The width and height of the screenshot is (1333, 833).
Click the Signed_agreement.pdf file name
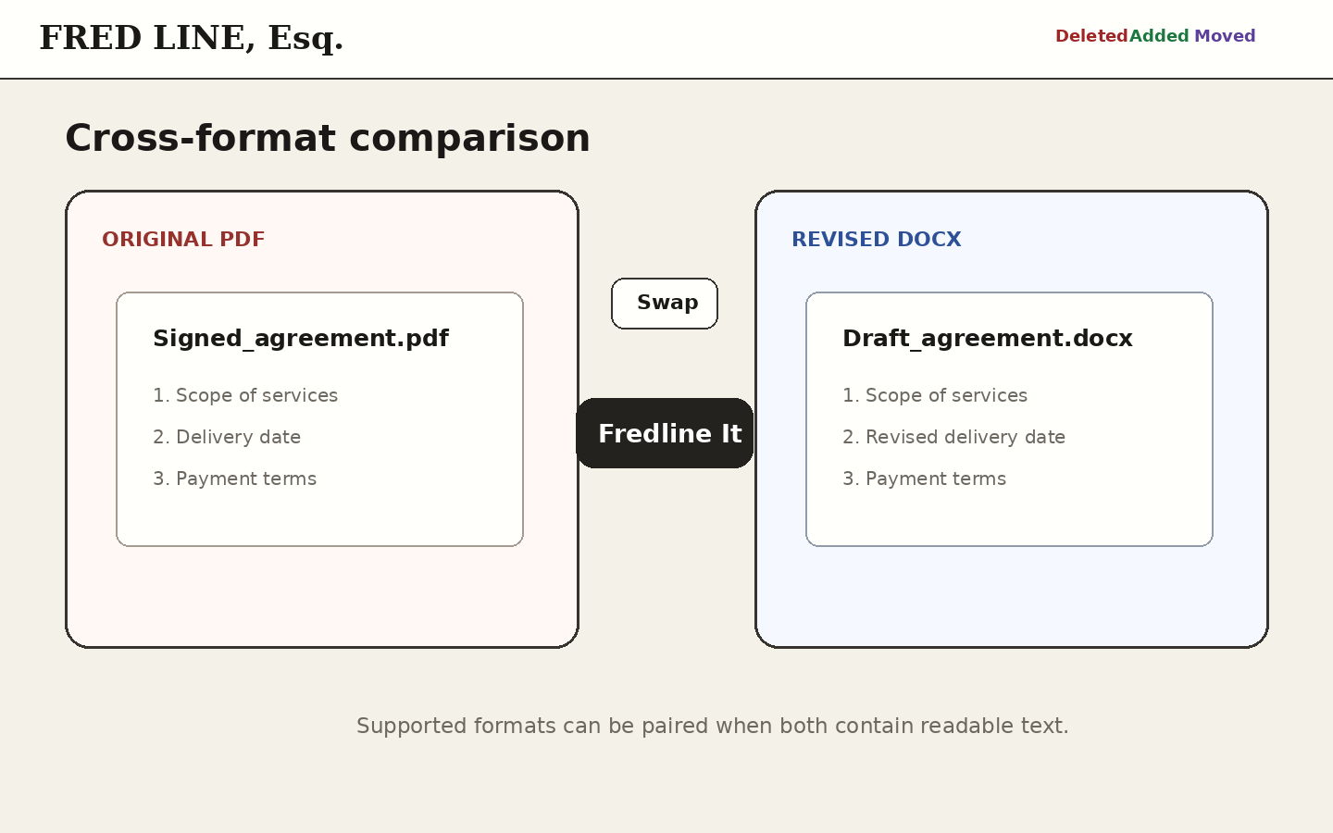(x=301, y=339)
